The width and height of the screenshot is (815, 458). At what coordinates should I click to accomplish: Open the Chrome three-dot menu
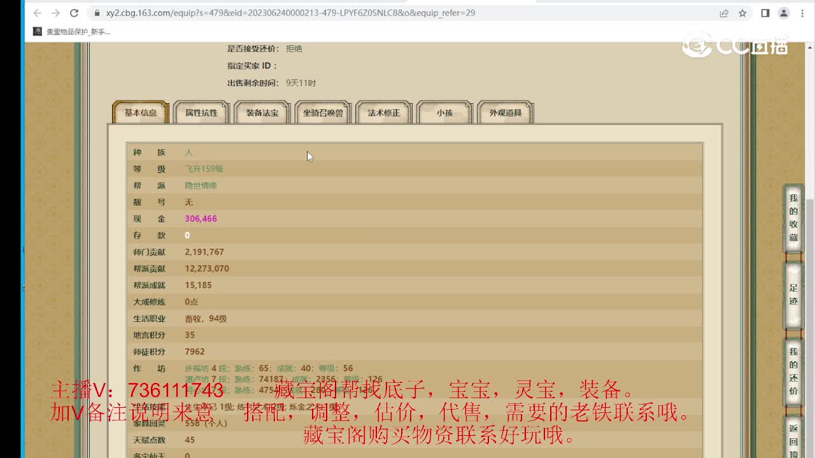pos(802,13)
